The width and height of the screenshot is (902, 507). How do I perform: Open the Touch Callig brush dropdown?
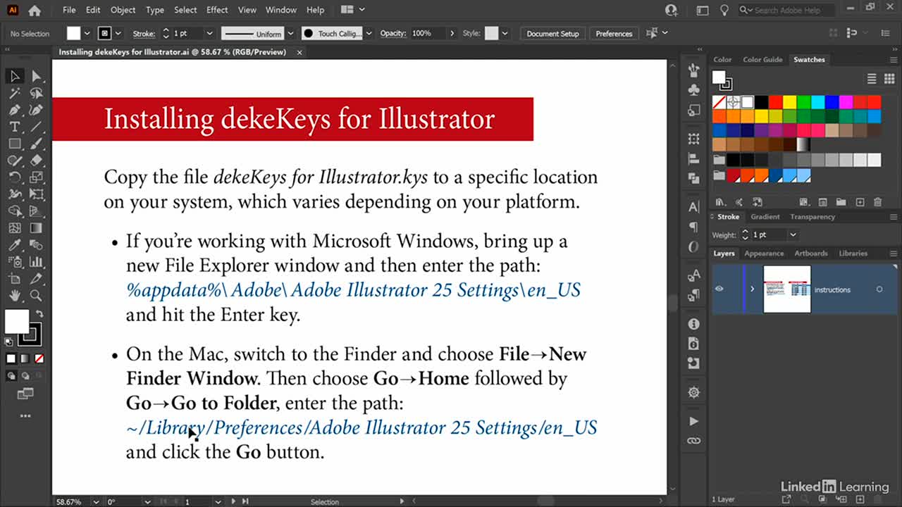point(369,33)
